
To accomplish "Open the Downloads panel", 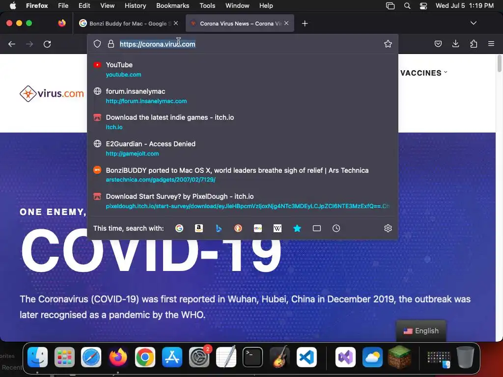I will [455, 44].
